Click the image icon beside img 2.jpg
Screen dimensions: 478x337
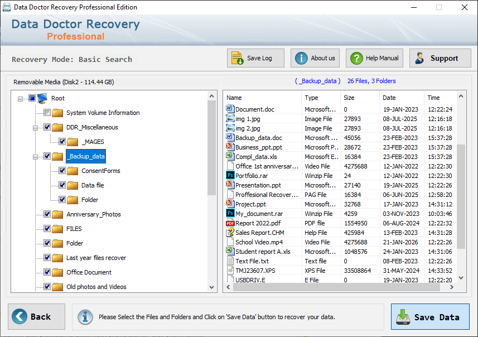pos(230,128)
